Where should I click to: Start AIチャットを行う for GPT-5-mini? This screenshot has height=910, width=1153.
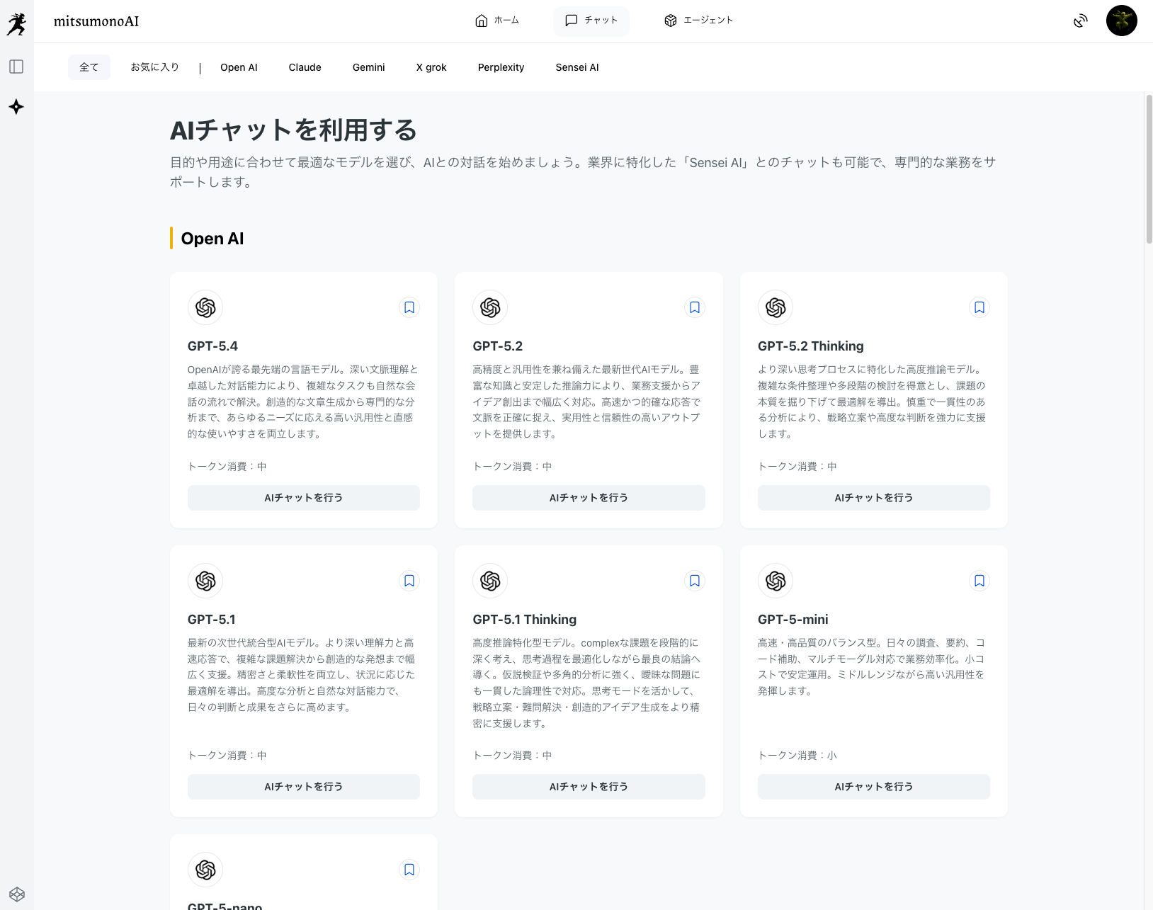[x=874, y=787]
